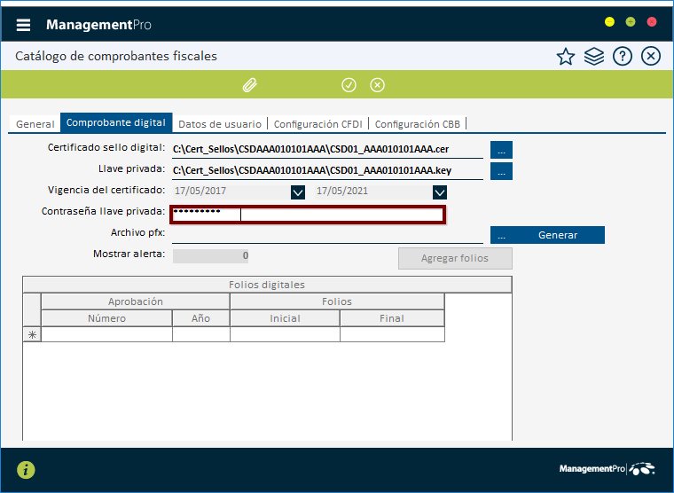Click the Archivo pfx path field
Viewport: 674px width, 493px height.
click(x=327, y=235)
